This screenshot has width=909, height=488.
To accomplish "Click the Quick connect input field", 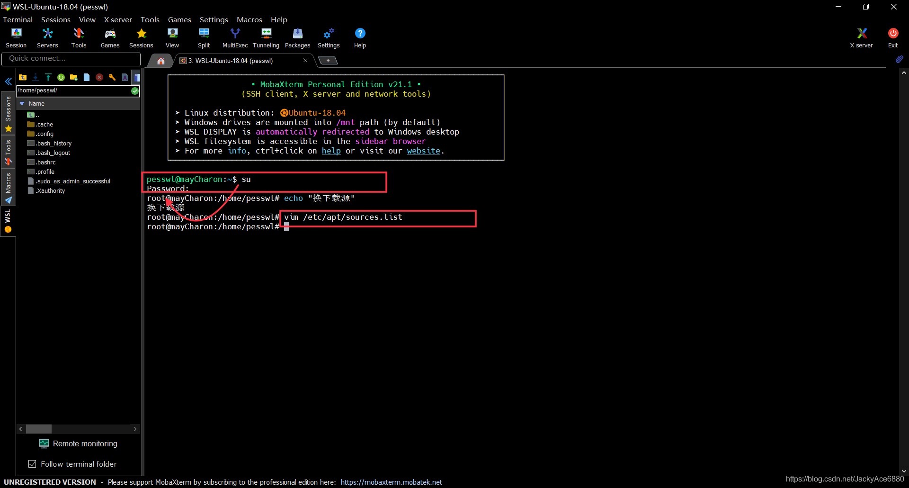I will pyautogui.click(x=71, y=59).
